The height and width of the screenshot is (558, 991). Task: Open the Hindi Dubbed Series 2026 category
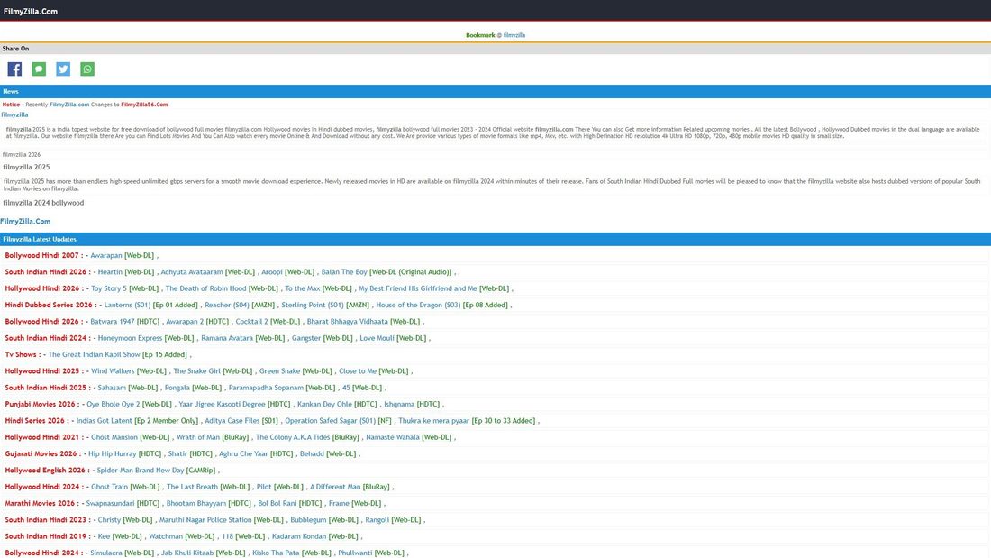pyautogui.click(x=49, y=305)
